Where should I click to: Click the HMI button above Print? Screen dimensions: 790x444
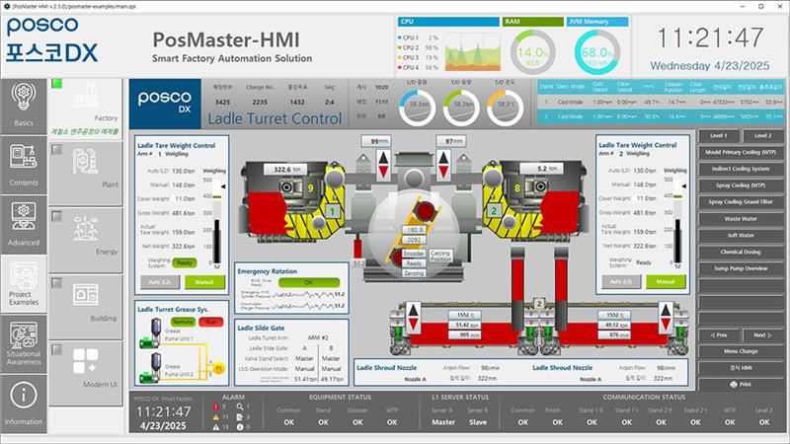click(741, 368)
